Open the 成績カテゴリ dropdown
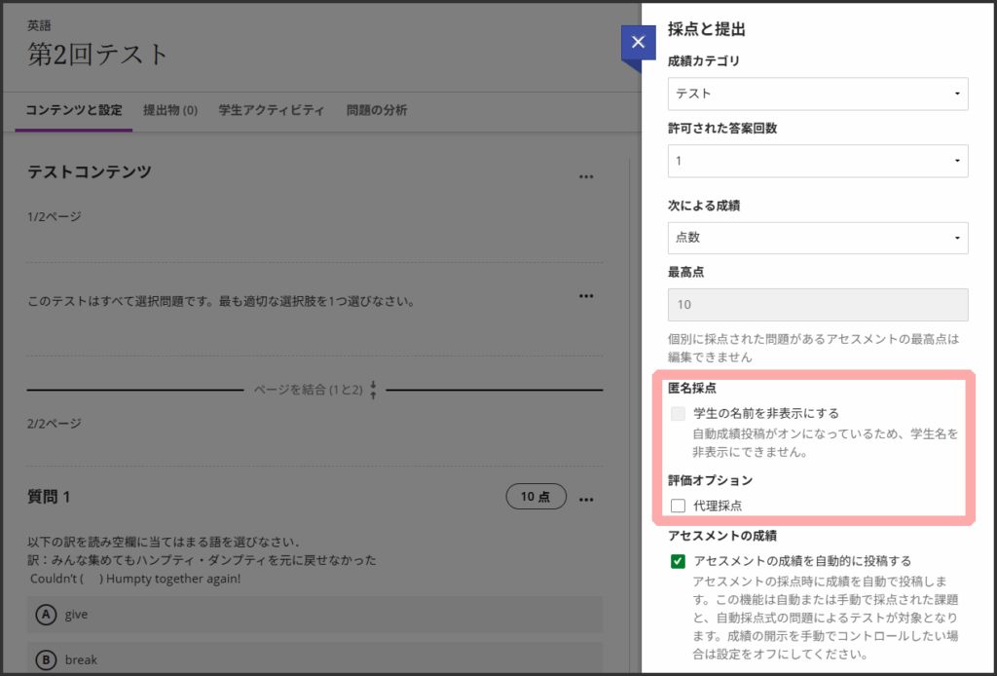The image size is (997, 676). point(817,94)
